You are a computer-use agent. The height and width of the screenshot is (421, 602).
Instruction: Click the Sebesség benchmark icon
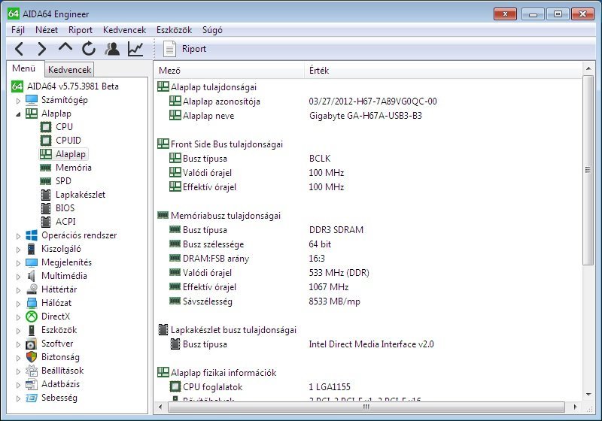[x=32, y=398]
